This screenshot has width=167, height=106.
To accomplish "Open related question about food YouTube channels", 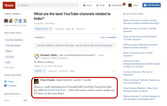I will 138,54.
